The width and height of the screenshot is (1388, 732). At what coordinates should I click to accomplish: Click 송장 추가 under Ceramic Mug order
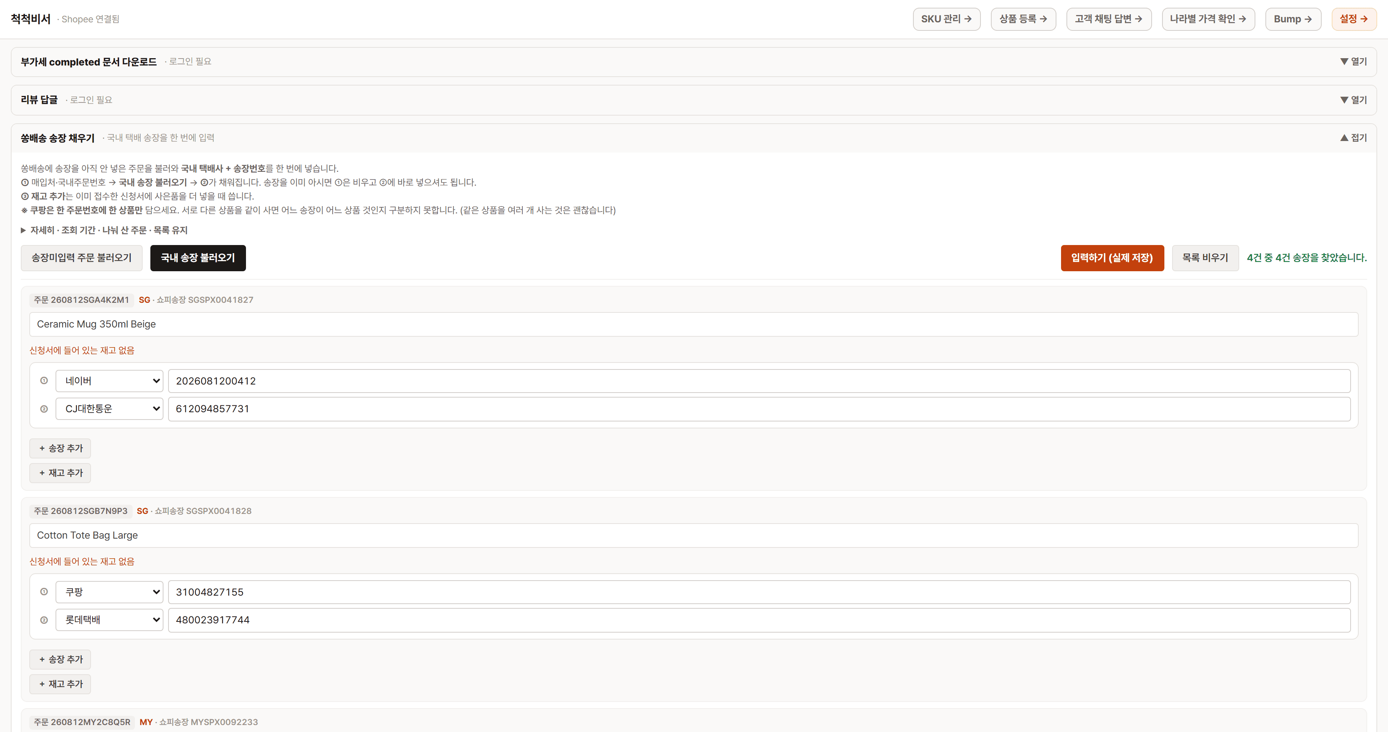pos(61,448)
